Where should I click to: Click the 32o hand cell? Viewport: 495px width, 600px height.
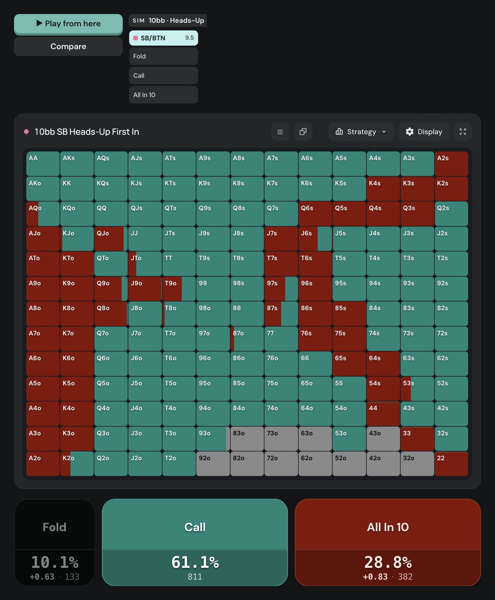417,463
